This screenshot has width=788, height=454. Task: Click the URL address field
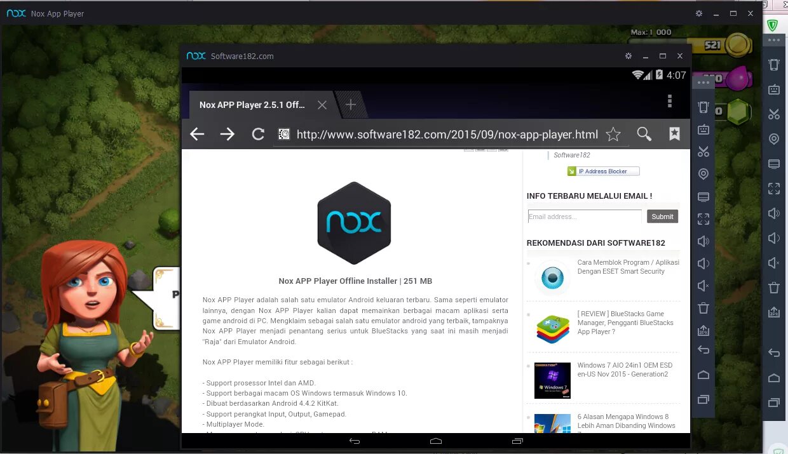click(x=447, y=135)
